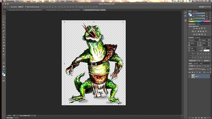This screenshot has width=212, height=119.
Task: Select the Move tool
Action: tap(4, 13)
